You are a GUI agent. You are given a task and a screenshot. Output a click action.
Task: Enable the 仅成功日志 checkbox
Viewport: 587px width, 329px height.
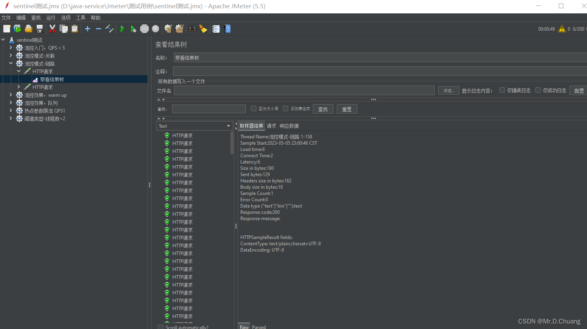point(538,90)
